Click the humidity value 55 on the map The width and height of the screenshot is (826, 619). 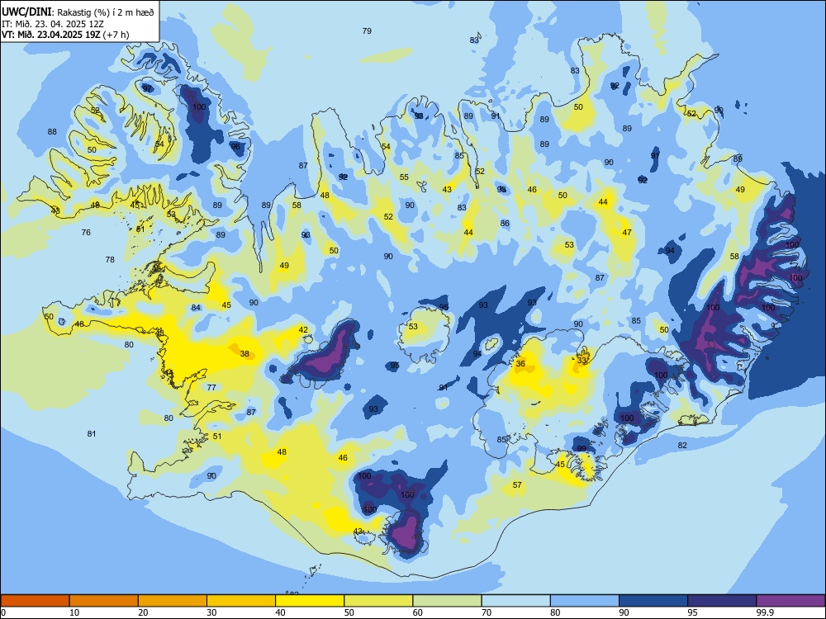point(404,177)
